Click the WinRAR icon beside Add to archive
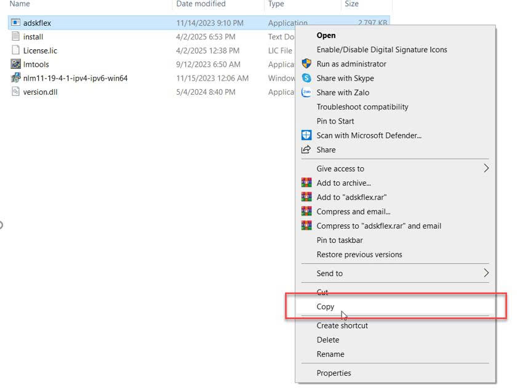Screen dimensions: 528x388 306,183
